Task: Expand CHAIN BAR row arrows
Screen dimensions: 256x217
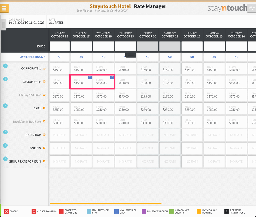Action: point(44,135)
